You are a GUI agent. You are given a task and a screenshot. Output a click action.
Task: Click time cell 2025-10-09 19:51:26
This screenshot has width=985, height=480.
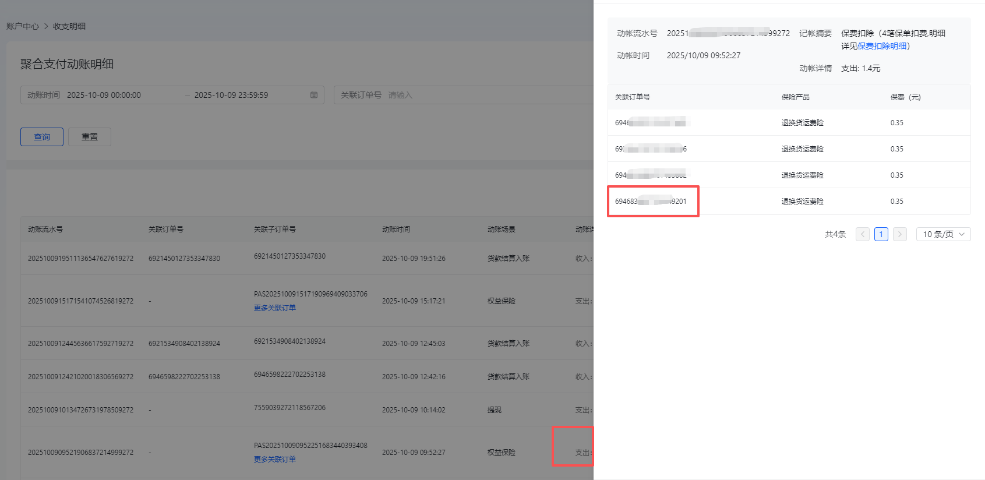click(414, 258)
